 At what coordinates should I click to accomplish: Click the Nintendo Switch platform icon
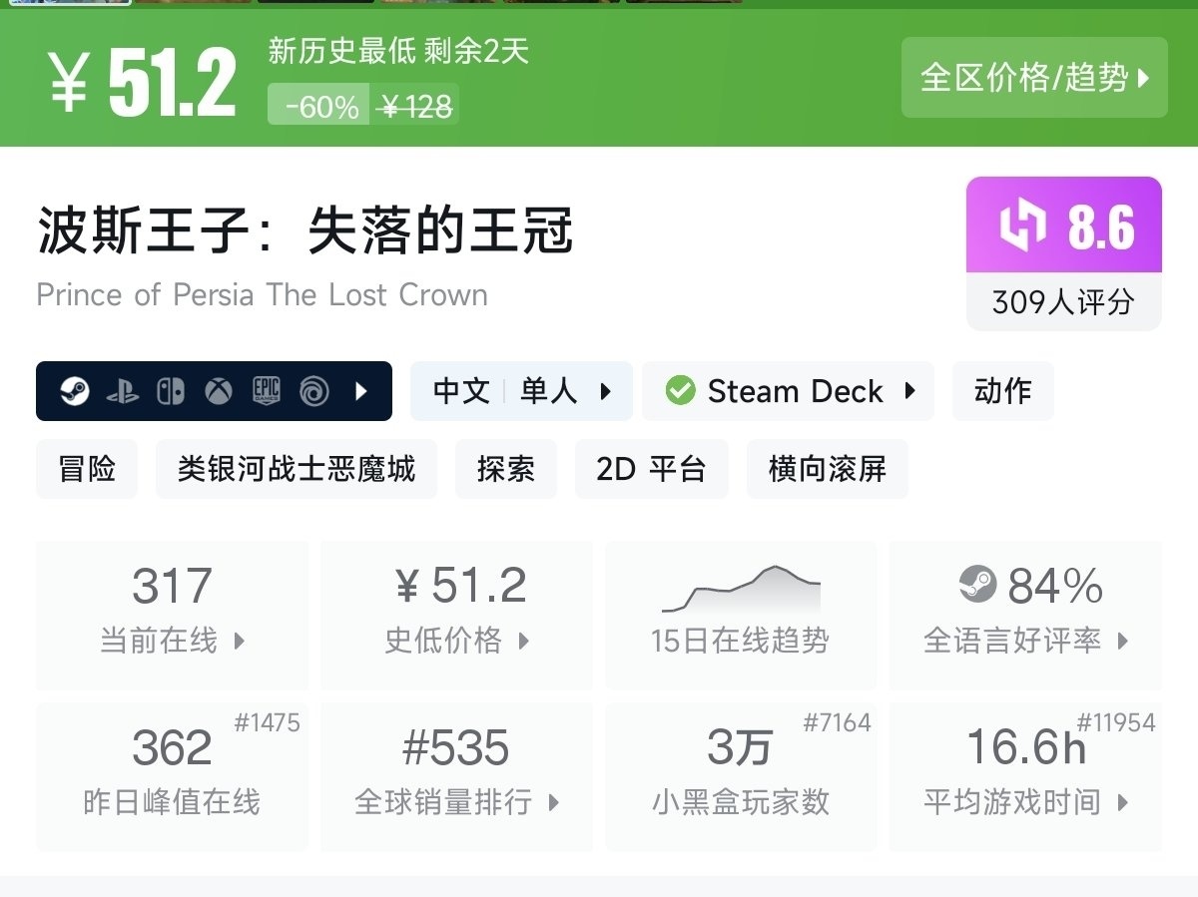(x=170, y=391)
